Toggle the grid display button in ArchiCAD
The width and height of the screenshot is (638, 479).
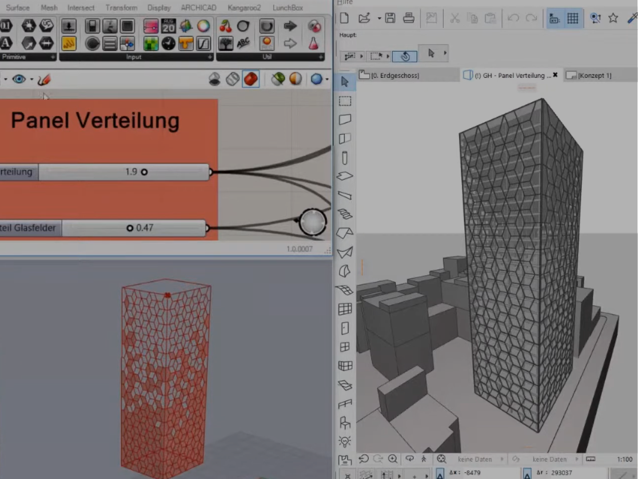click(x=573, y=18)
